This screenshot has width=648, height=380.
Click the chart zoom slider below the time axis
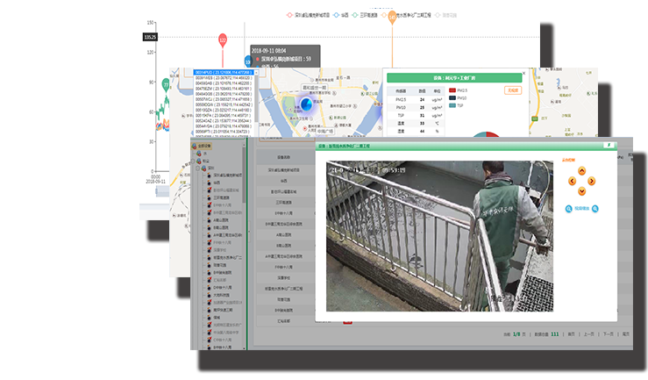tap(162, 190)
